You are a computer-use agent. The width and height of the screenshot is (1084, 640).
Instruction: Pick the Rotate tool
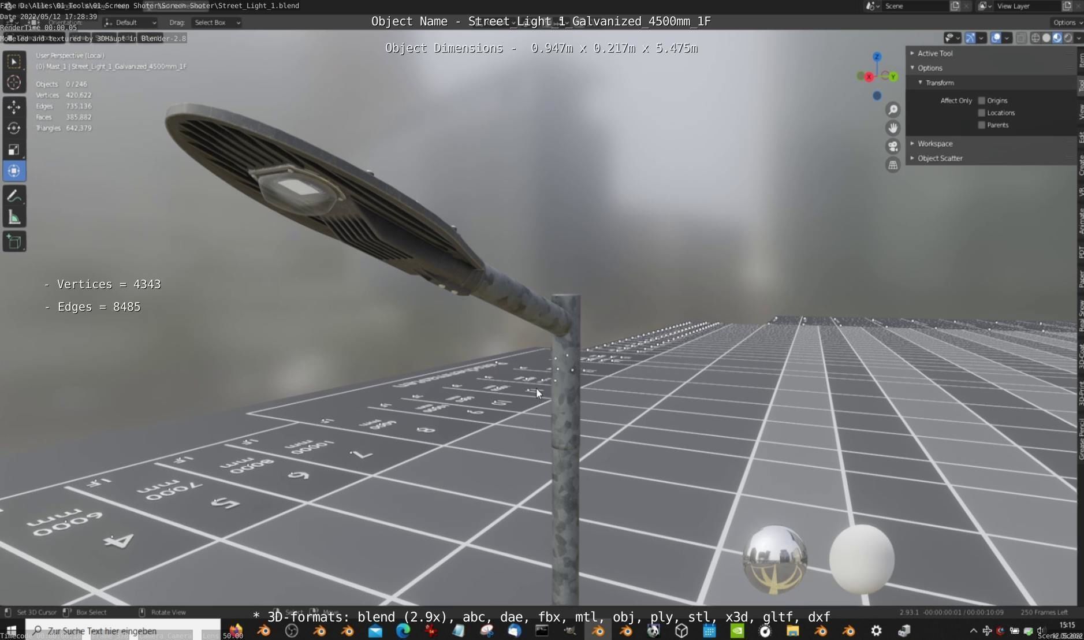[14, 128]
